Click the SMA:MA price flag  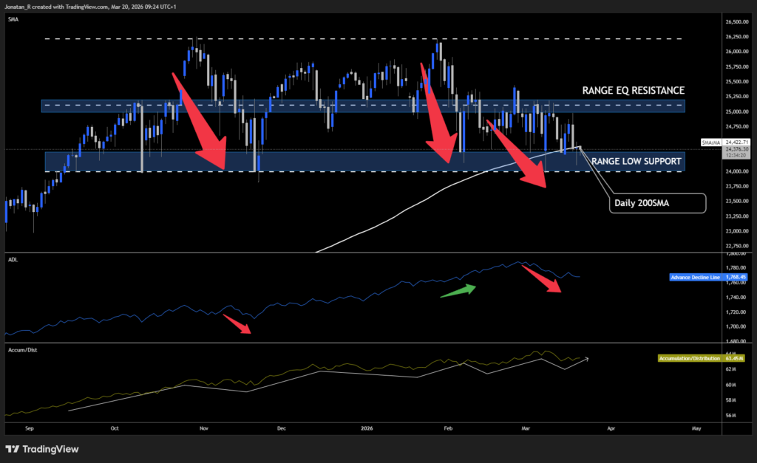[x=710, y=143]
